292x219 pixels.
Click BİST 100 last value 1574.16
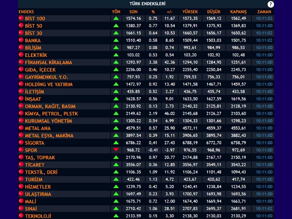pos(133,18)
